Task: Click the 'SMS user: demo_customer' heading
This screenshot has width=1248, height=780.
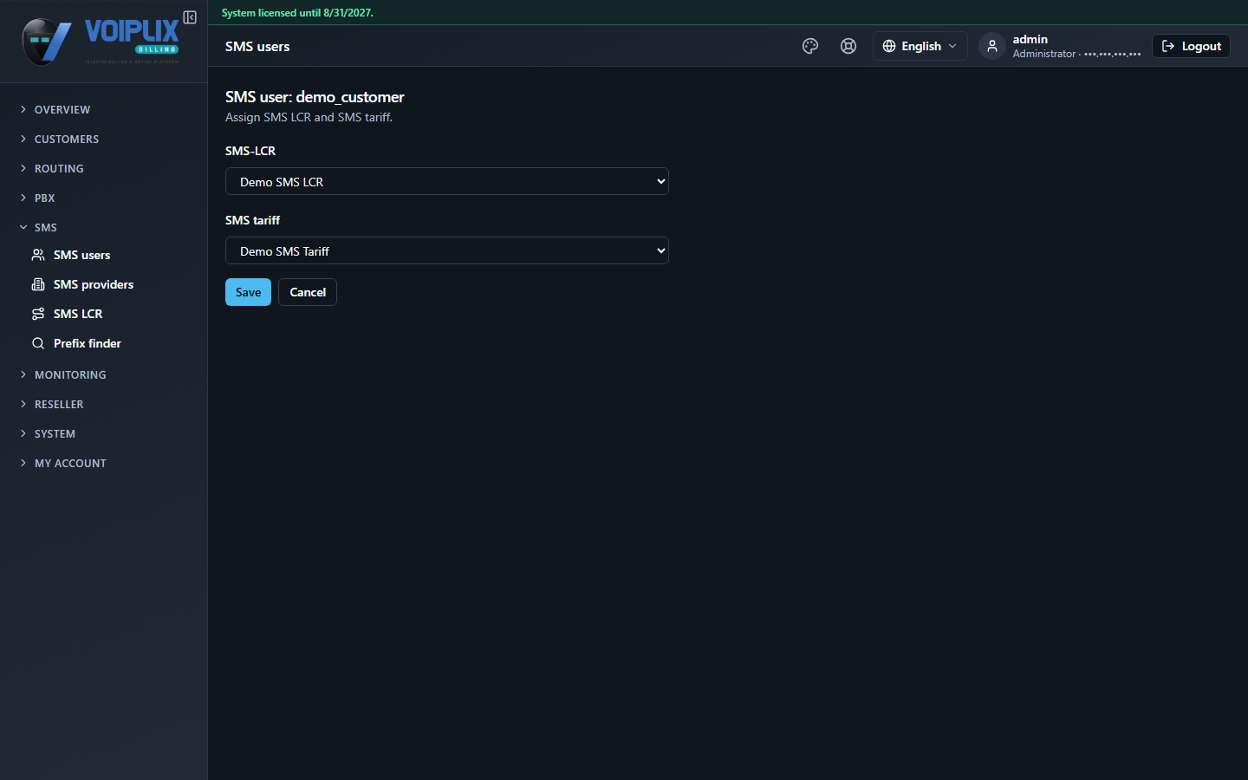Action: [315, 97]
